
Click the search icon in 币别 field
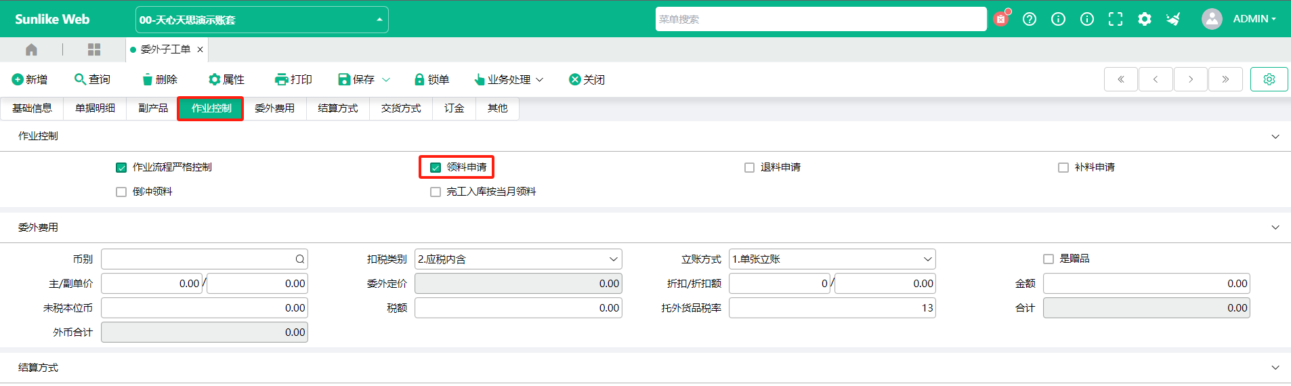pyautogui.click(x=299, y=259)
